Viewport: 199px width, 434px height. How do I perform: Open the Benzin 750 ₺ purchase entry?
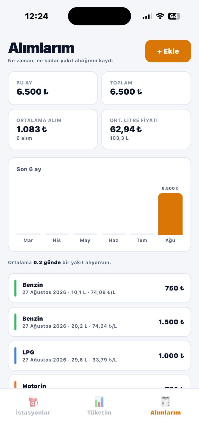(99, 288)
